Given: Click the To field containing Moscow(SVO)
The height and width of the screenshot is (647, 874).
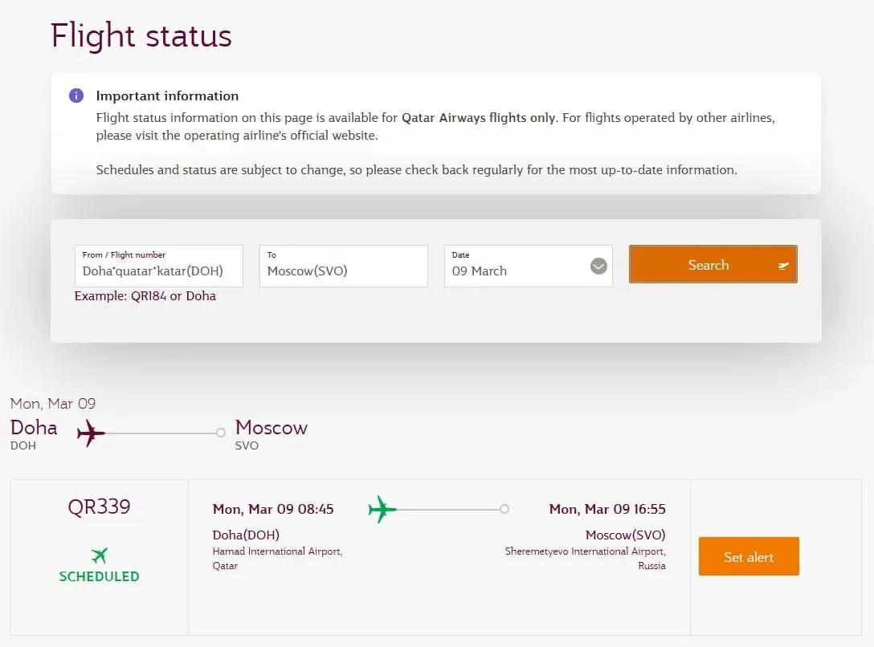Looking at the screenshot, I should pyautogui.click(x=343, y=266).
